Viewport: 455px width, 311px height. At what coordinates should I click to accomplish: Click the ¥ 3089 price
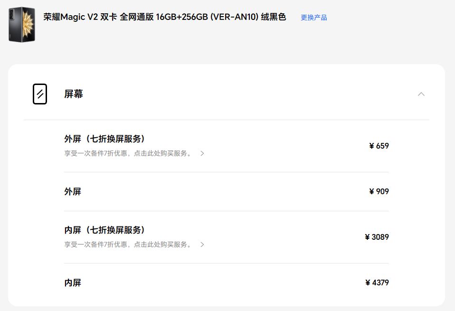pyautogui.click(x=377, y=237)
